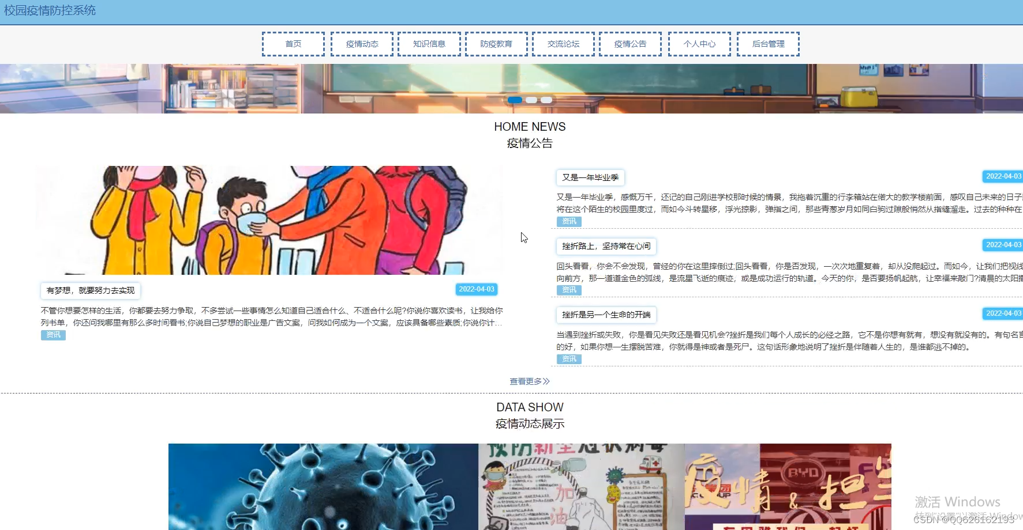
Task: Open article 挫折路上，坚持常在心间
Action: pyautogui.click(x=606, y=246)
